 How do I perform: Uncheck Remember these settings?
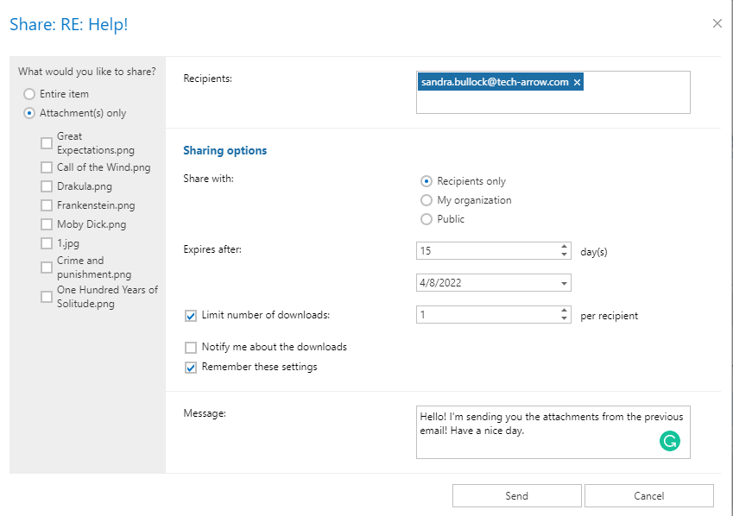(191, 367)
